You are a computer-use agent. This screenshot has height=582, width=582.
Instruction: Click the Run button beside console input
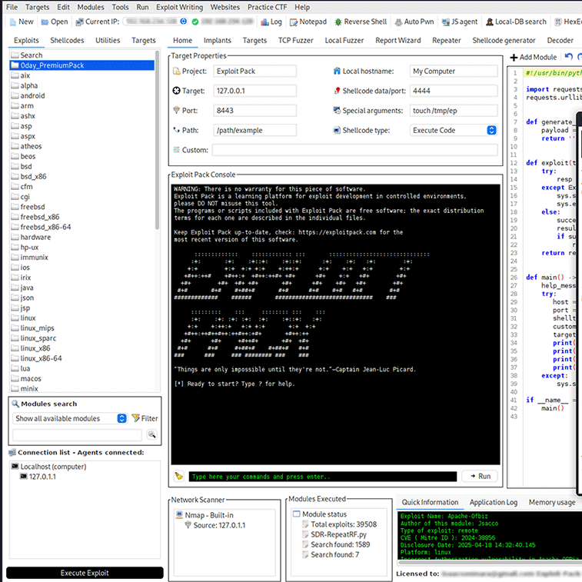pyautogui.click(x=480, y=477)
